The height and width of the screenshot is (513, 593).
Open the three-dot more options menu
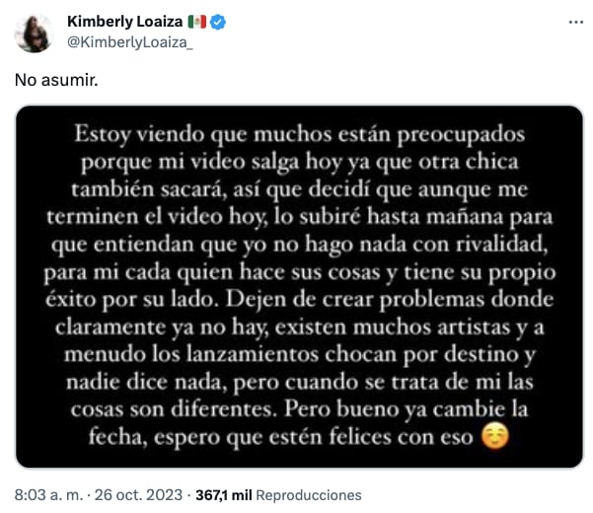pos(575,23)
